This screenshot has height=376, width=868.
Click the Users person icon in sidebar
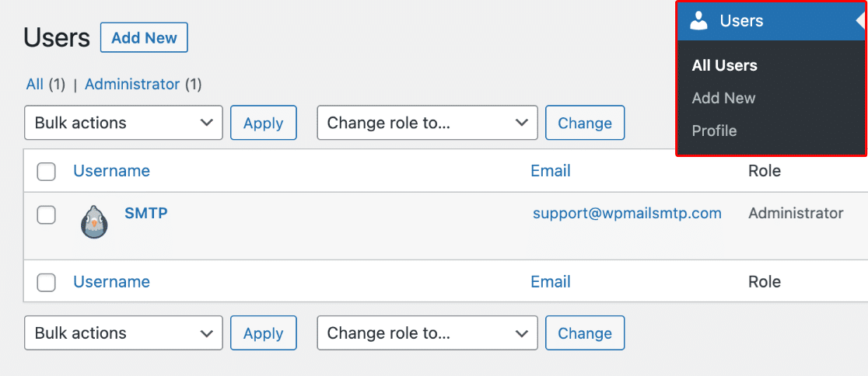699,21
